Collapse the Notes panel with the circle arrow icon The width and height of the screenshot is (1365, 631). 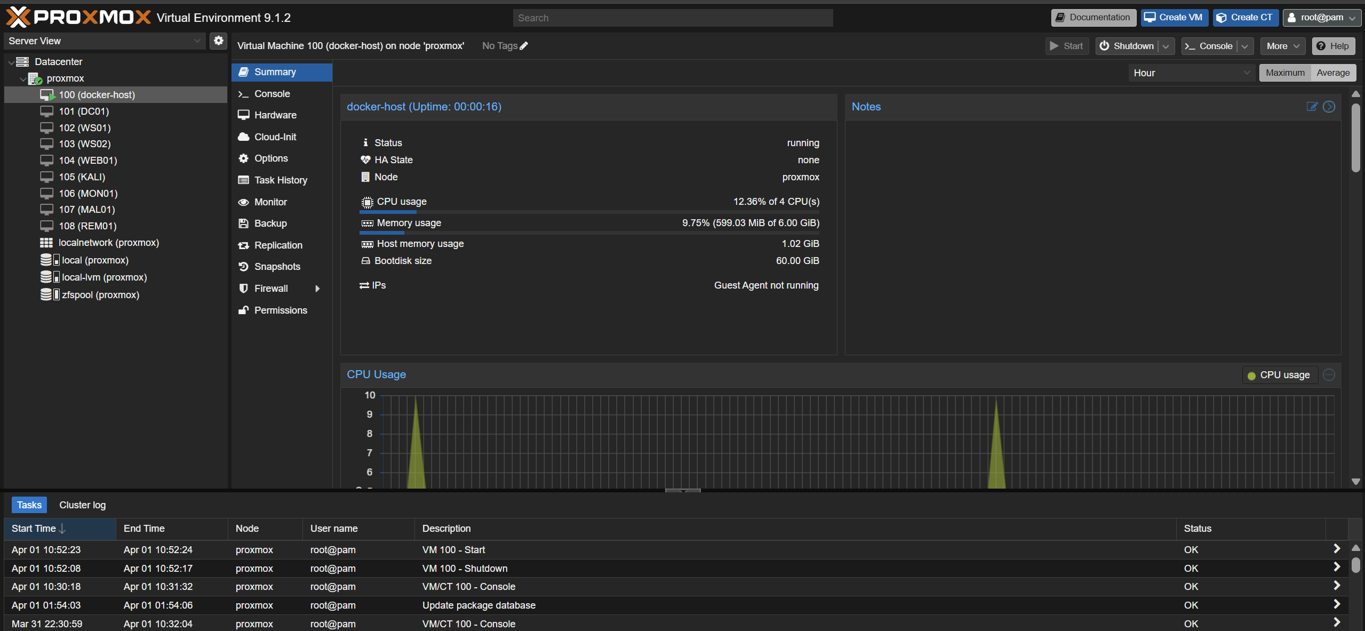pyautogui.click(x=1329, y=107)
